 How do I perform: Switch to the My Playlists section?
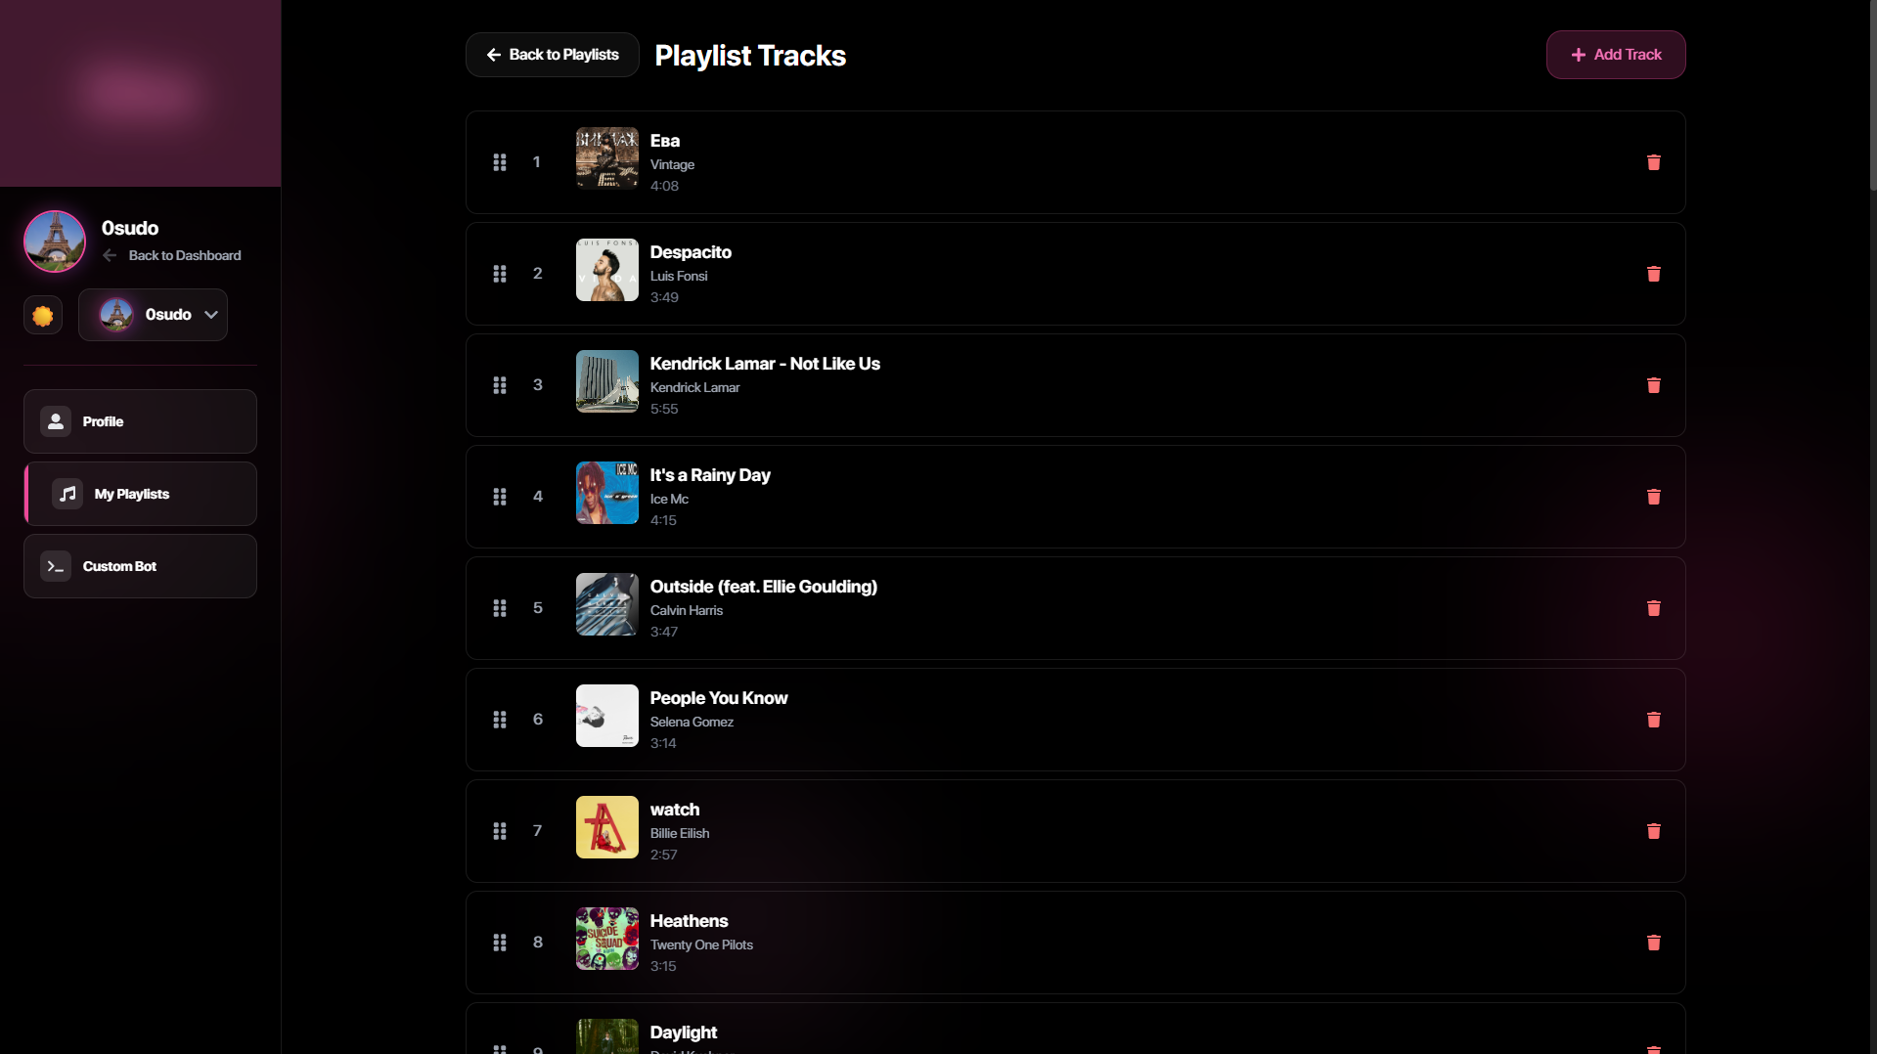(140, 494)
